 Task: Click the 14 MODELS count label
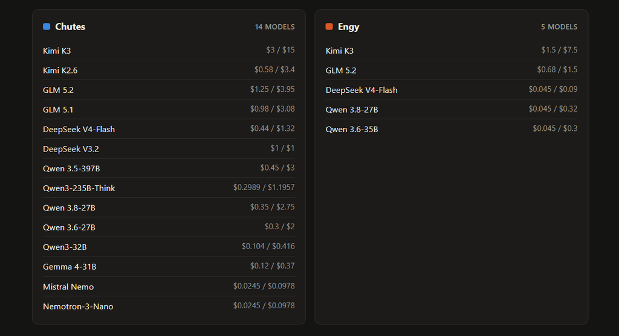coord(275,27)
